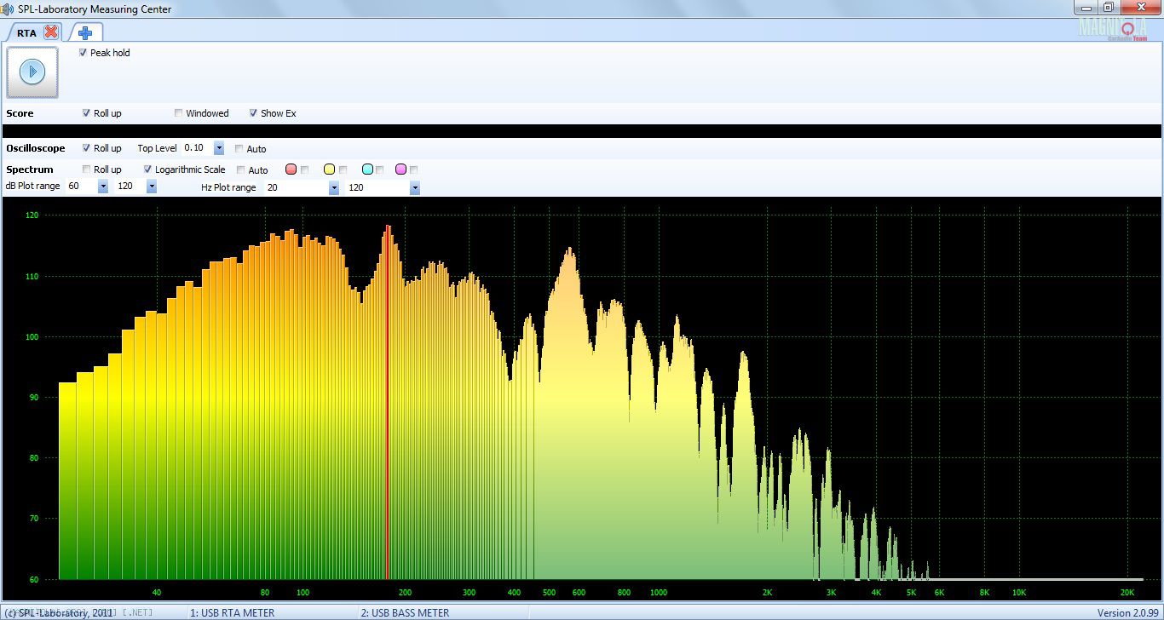Click the Oscilloscope section label
The height and width of the screenshot is (620, 1164).
click(x=36, y=148)
